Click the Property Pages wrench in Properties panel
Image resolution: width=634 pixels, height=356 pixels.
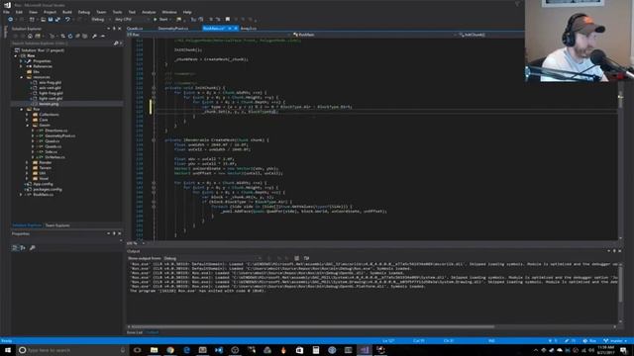tap(33, 247)
